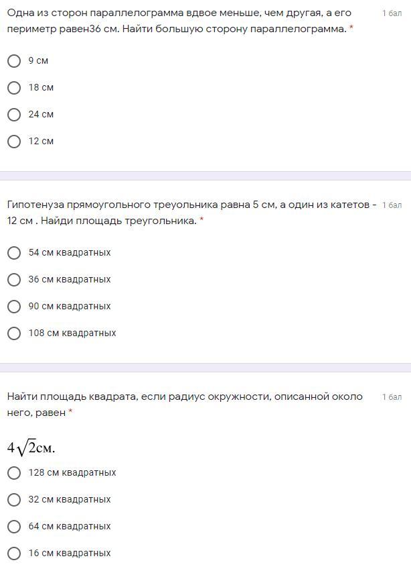Select the "64 см квадратных" answer
411x579 pixels.
[14, 527]
